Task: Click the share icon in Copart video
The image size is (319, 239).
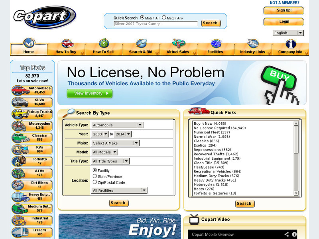Action: coord(287,234)
